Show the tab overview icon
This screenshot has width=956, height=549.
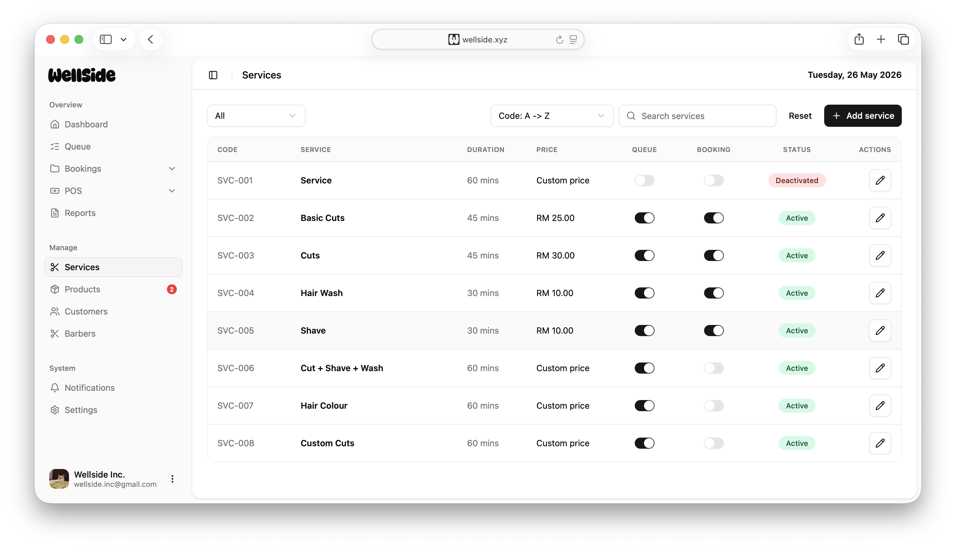coord(903,39)
